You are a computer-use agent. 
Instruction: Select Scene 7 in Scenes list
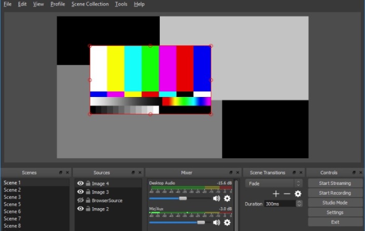pos(36,219)
